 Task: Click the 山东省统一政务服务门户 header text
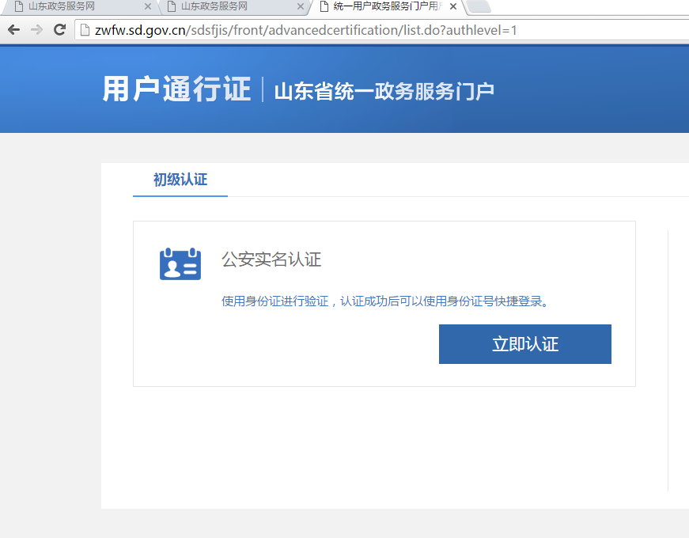click(384, 91)
